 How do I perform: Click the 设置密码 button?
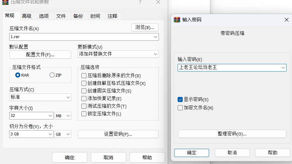pos(118,134)
